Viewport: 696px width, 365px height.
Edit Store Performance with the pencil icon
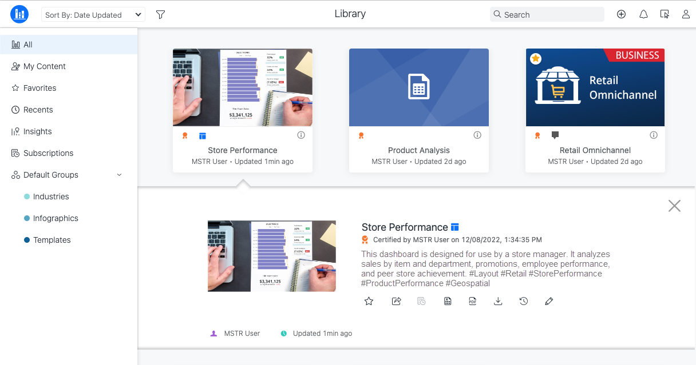549,301
